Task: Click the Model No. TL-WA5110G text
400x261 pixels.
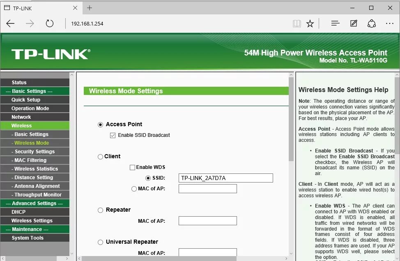Action: click(x=353, y=60)
